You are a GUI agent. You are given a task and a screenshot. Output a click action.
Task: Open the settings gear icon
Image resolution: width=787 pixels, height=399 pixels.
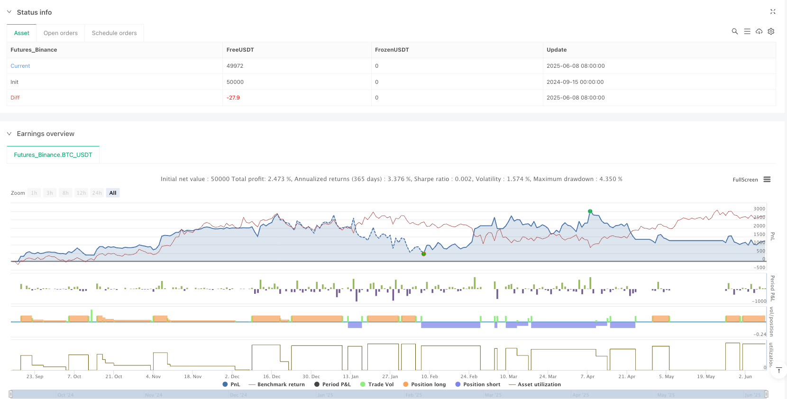point(771,31)
